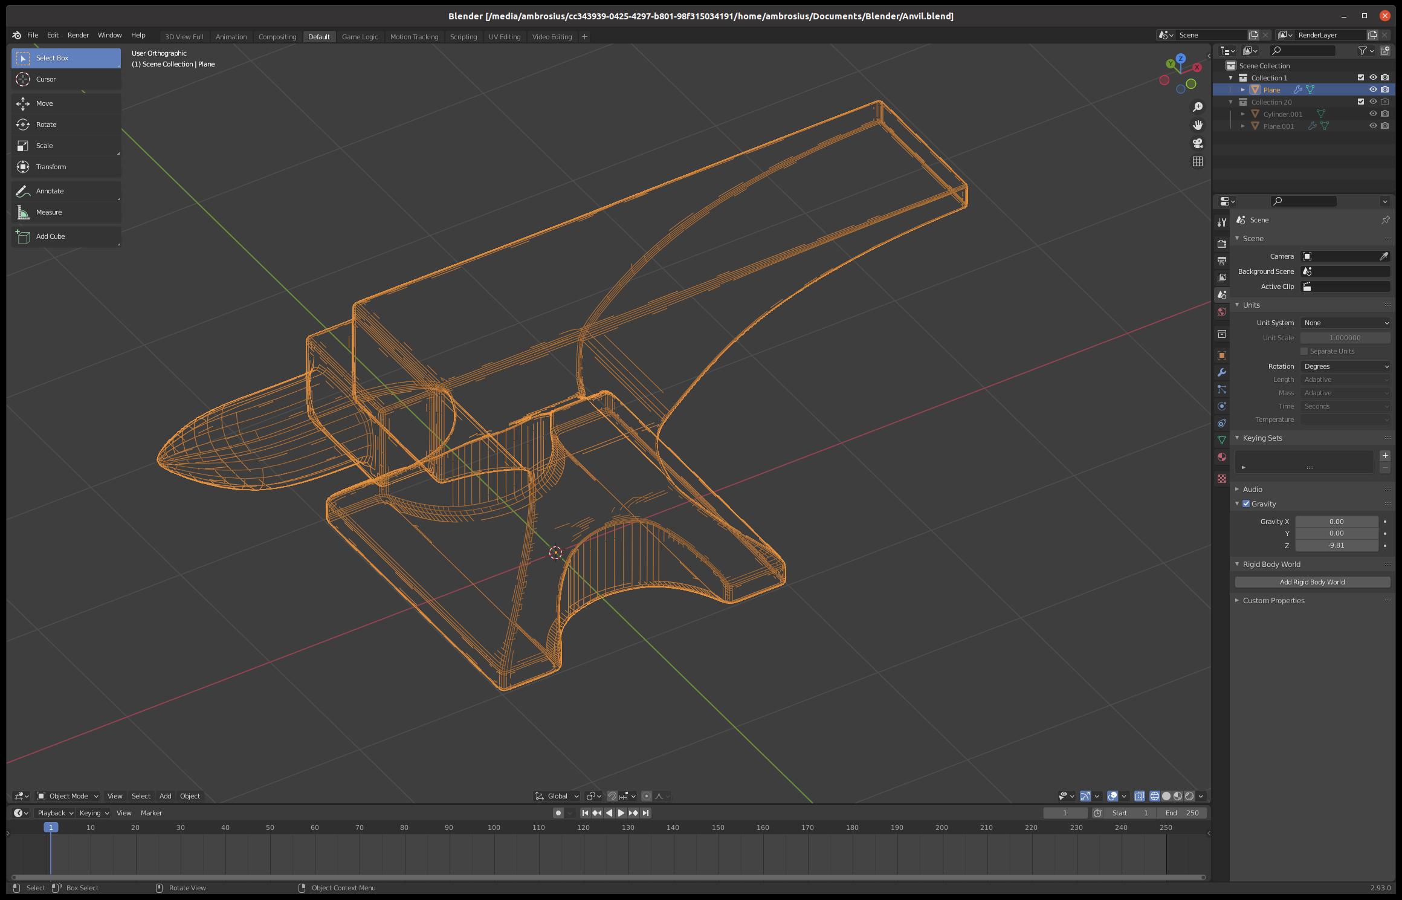Collapse Collection 1 in outliner

(x=1231, y=77)
